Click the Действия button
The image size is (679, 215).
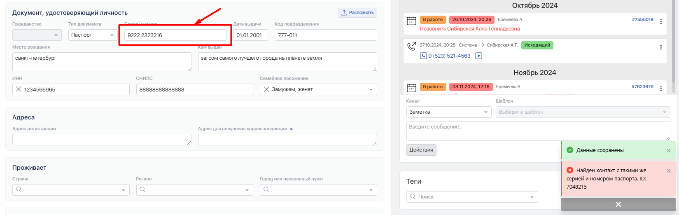coord(421,150)
